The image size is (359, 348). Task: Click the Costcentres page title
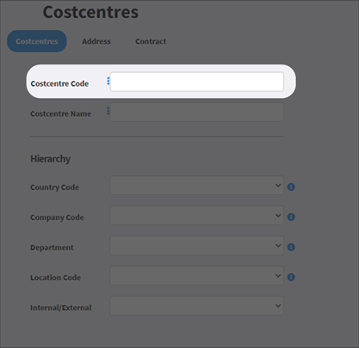point(90,12)
